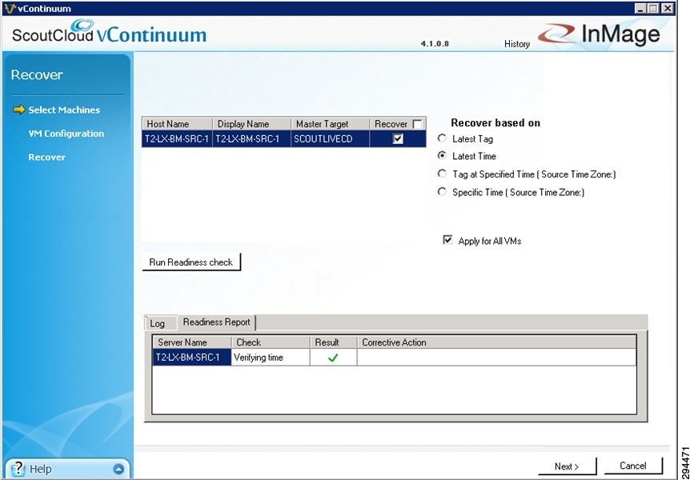690x480 pixels.
Task: Minimize the vContinuum window
Action: tap(640, 8)
